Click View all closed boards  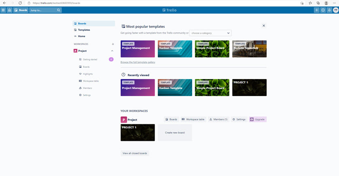click(135, 153)
